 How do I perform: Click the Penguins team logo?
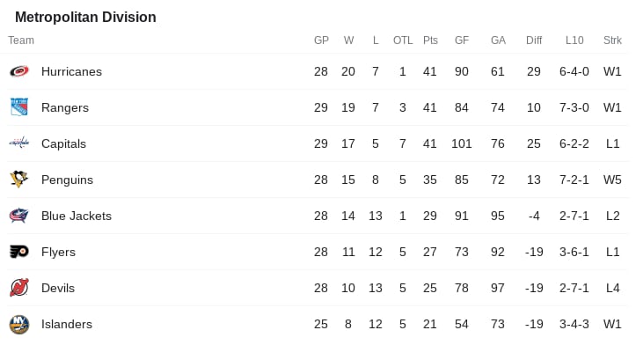(19, 179)
